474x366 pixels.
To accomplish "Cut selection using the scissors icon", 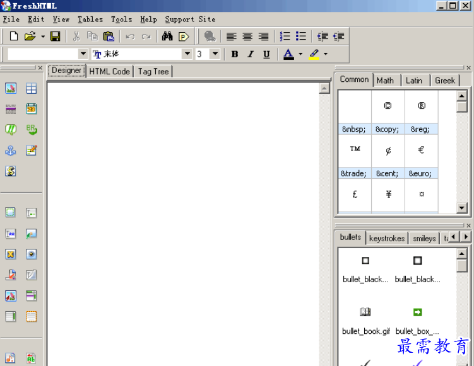I will 76,36.
